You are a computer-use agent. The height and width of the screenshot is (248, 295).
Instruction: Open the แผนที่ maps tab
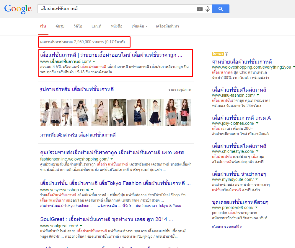click(97, 26)
